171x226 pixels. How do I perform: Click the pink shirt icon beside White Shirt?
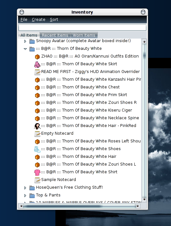pos(37,172)
